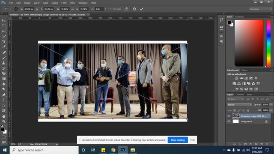Pick a color in the red color field
This screenshot has width=274, height=154.
point(249,43)
